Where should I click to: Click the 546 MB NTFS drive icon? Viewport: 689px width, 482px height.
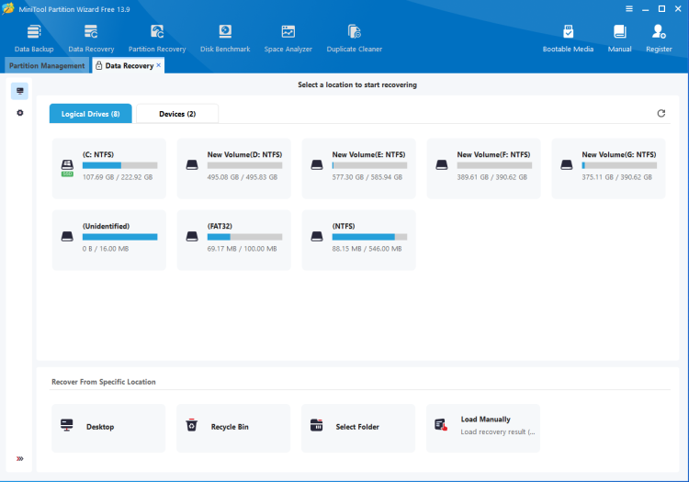[317, 237]
